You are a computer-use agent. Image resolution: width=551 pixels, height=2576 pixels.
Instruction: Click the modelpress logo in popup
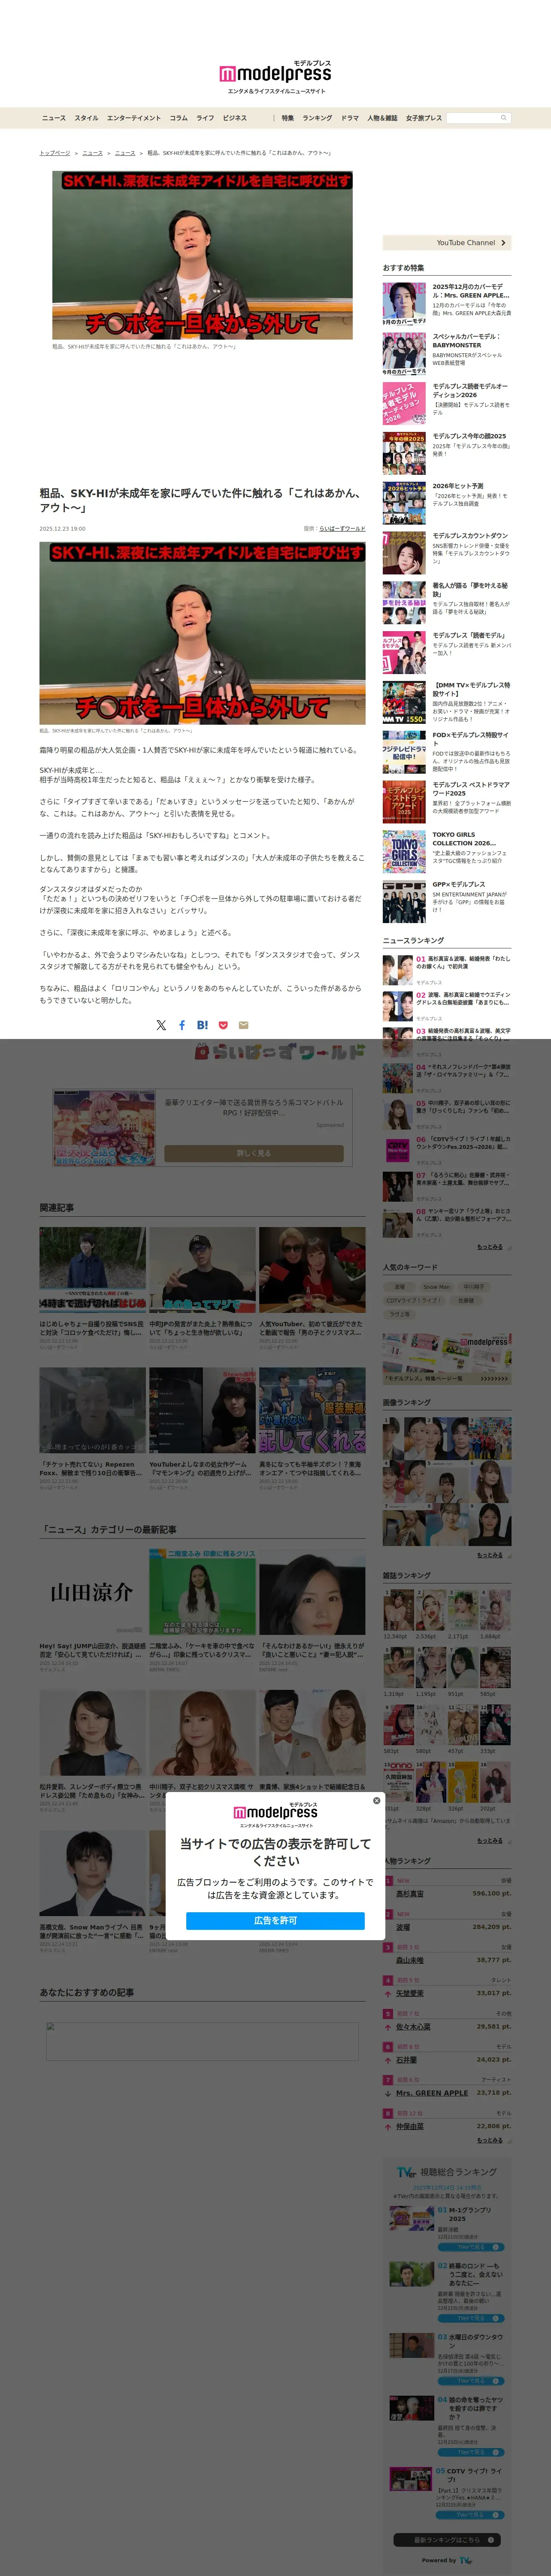[275, 1815]
